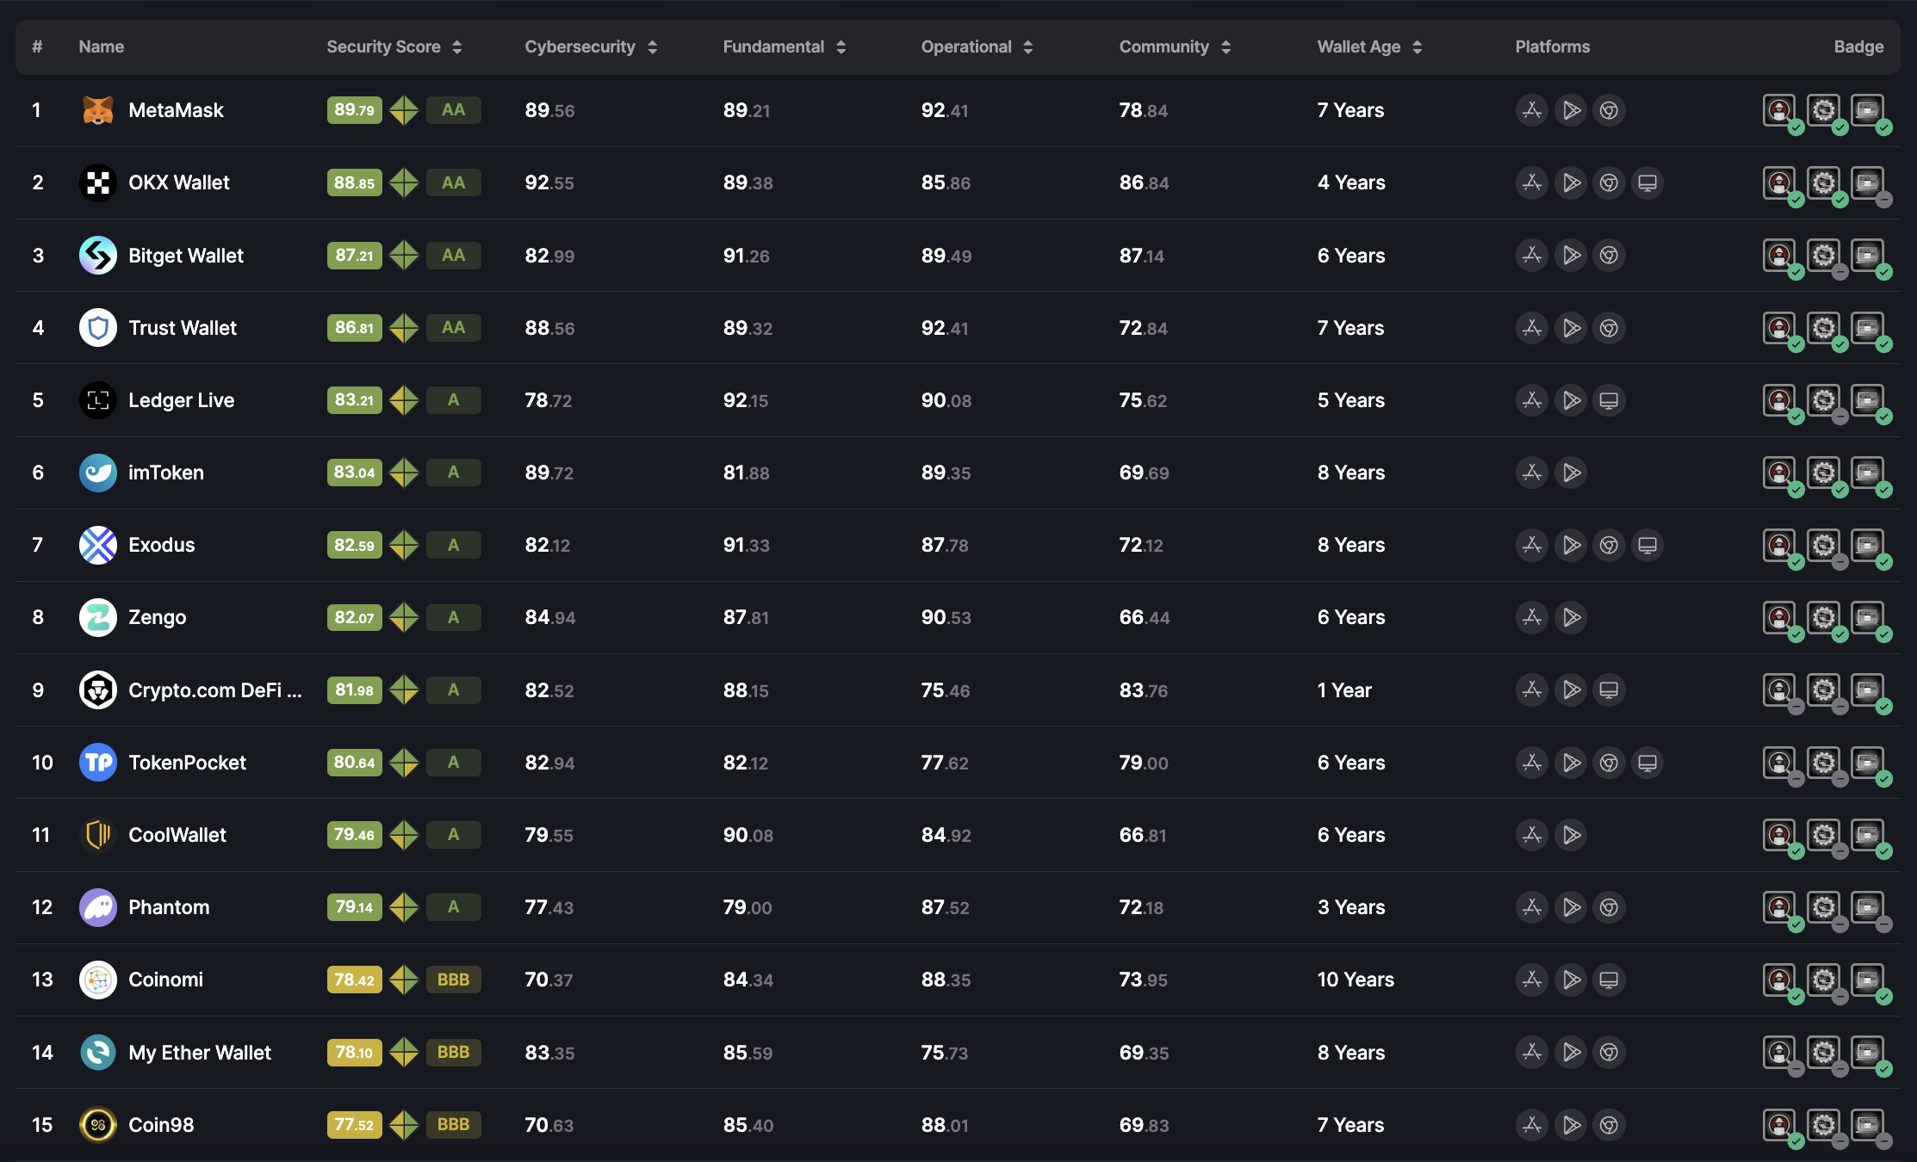1917x1162 pixels.
Task: Click imToken's Google Play icon
Action: [1571, 473]
